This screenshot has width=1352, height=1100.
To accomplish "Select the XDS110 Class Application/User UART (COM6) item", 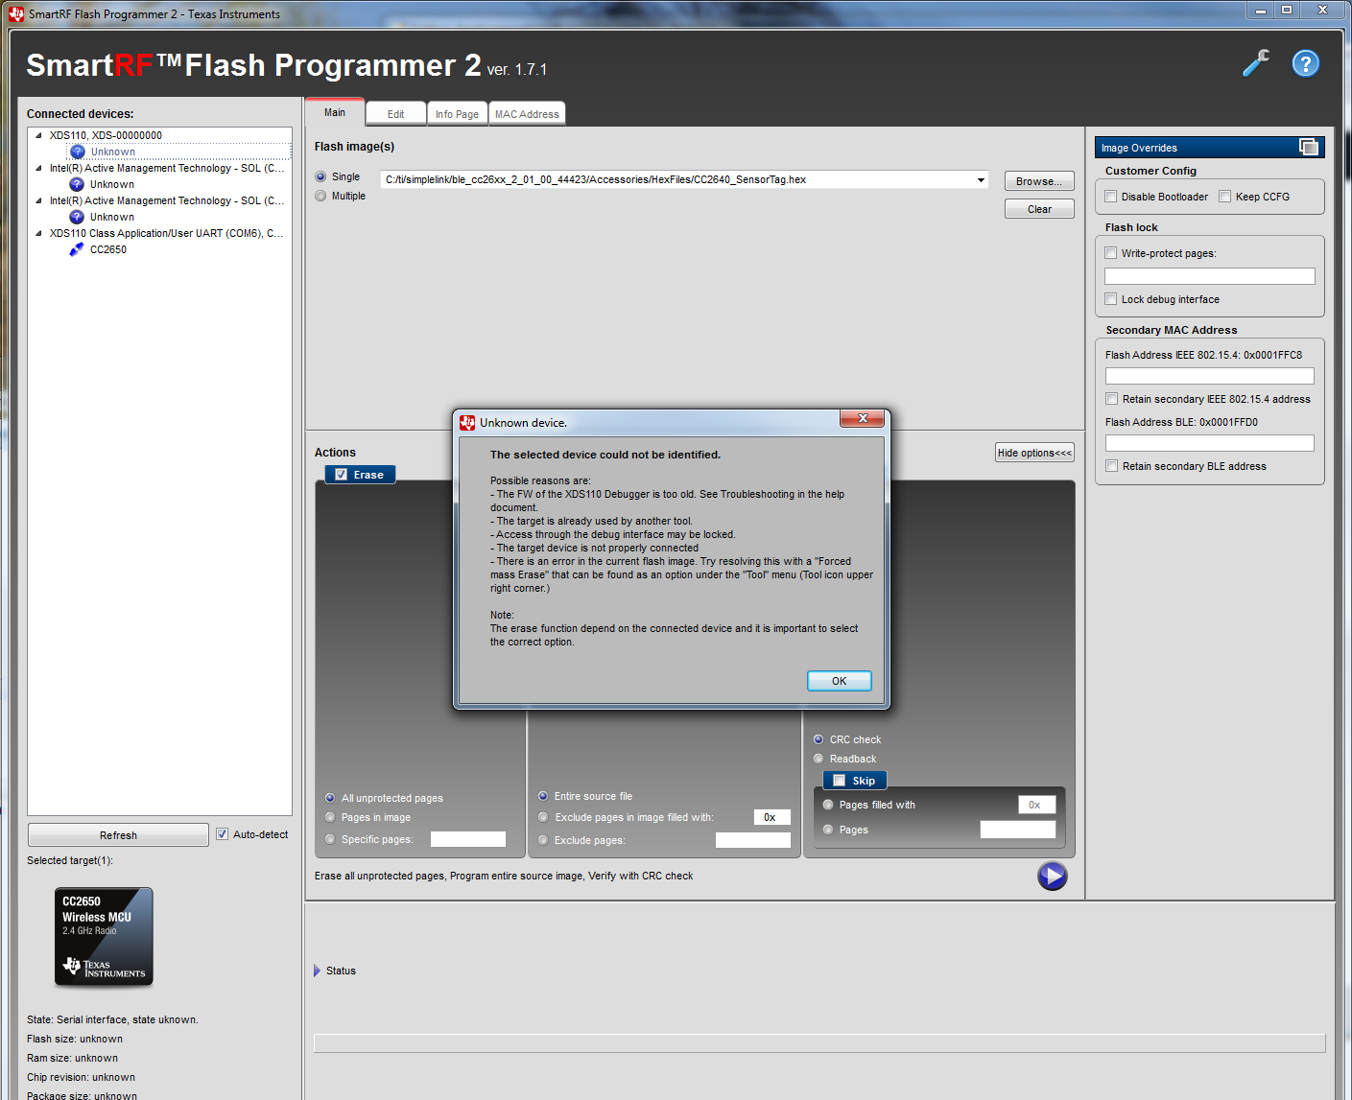I will tap(166, 233).
